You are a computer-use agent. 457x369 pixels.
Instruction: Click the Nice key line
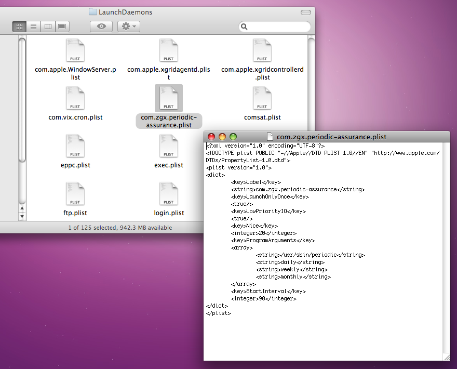tap(254, 226)
